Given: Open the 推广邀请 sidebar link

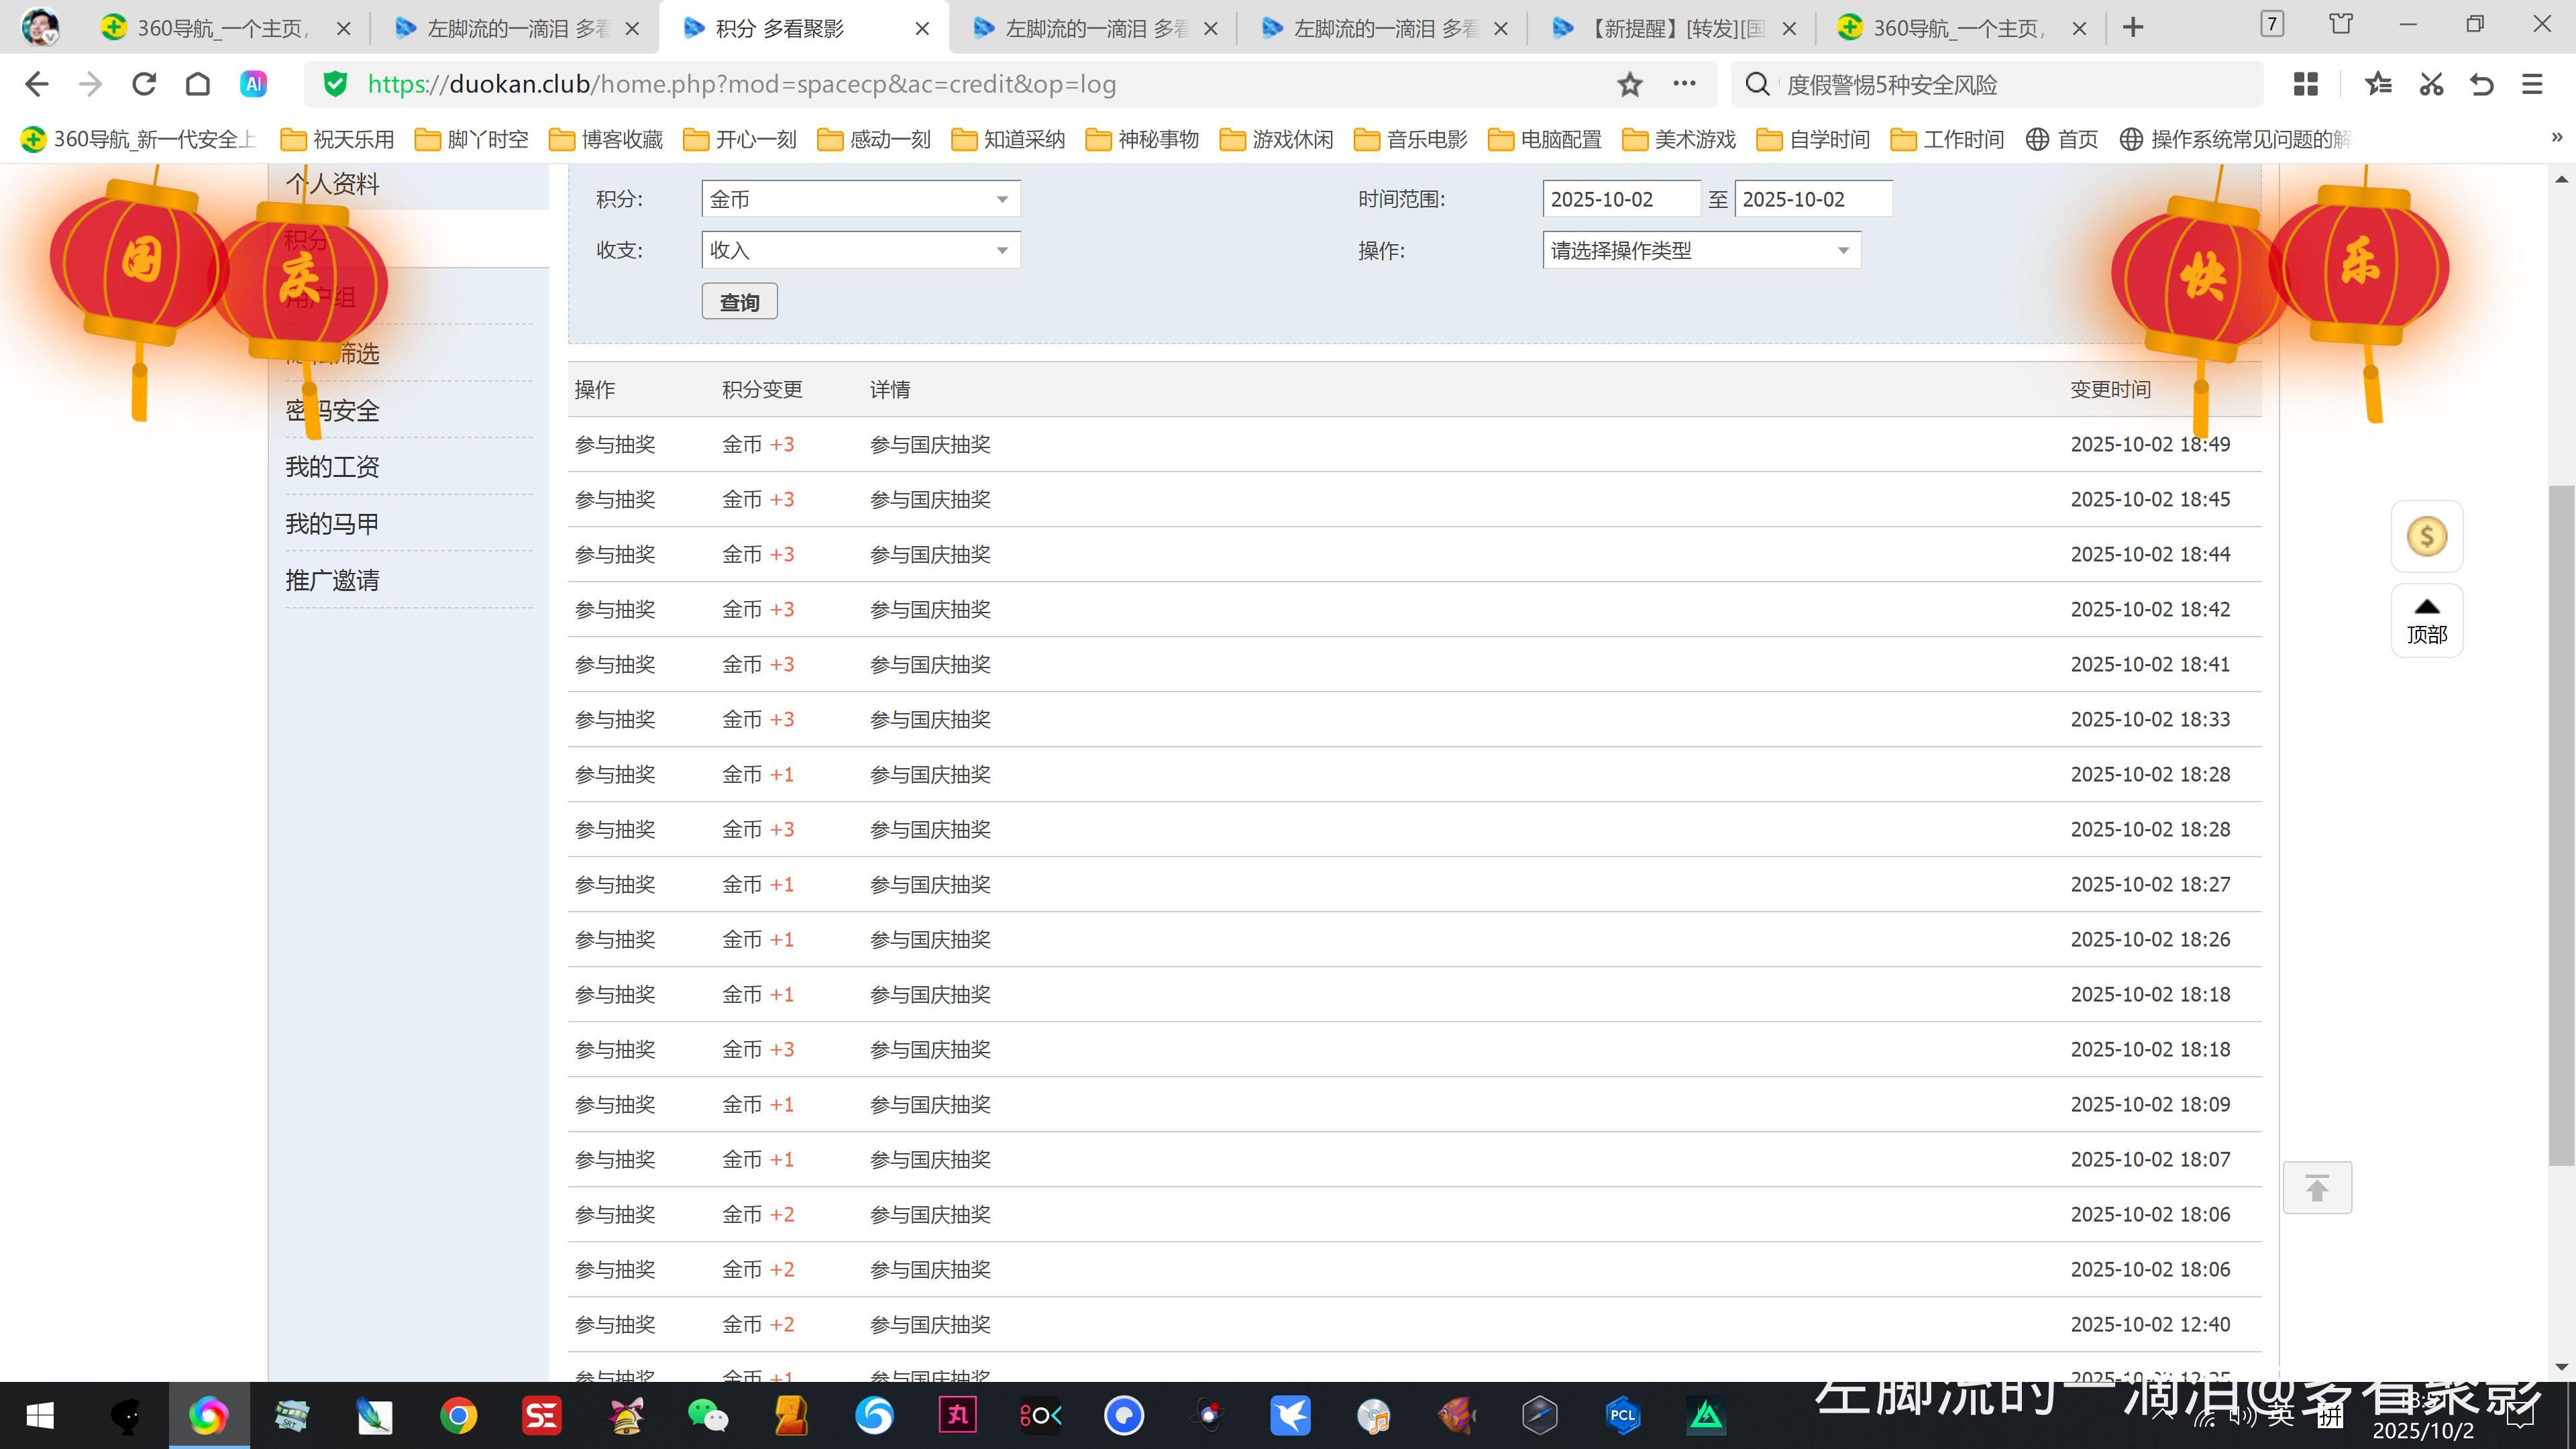Looking at the screenshot, I should [x=332, y=580].
